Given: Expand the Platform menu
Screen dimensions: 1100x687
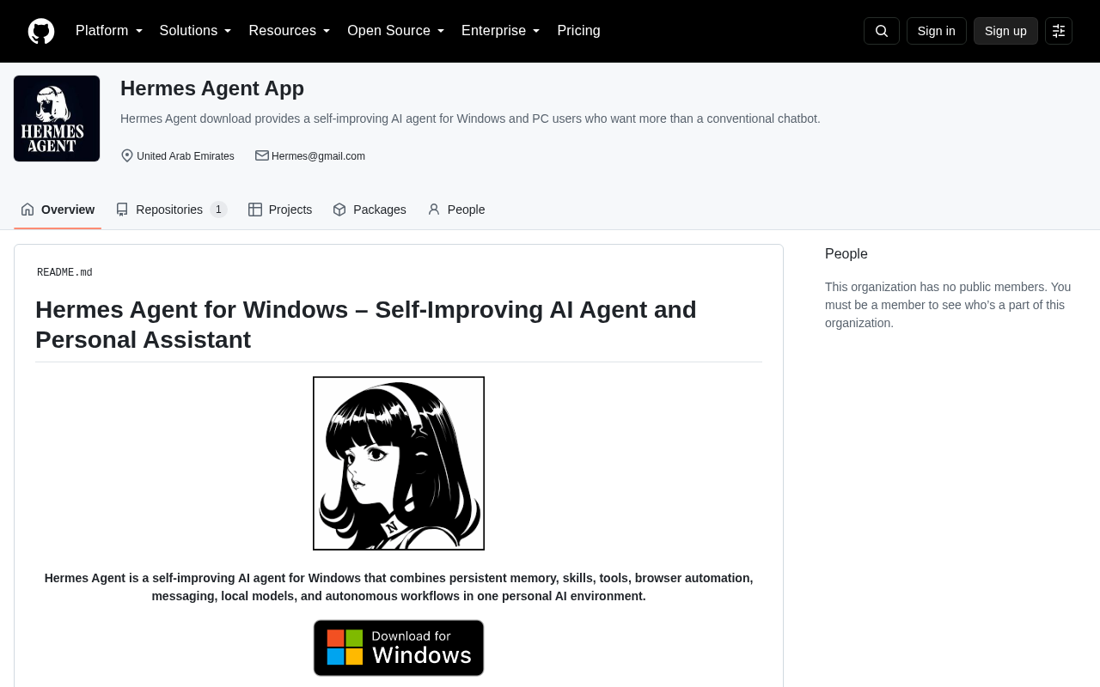Looking at the screenshot, I should click(x=109, y=31).
